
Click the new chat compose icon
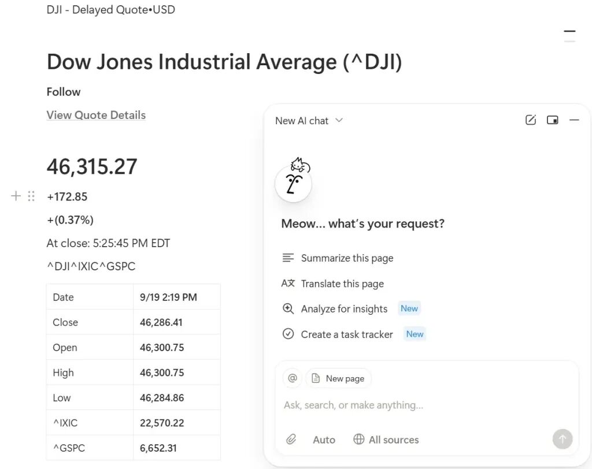coord(530,120)
